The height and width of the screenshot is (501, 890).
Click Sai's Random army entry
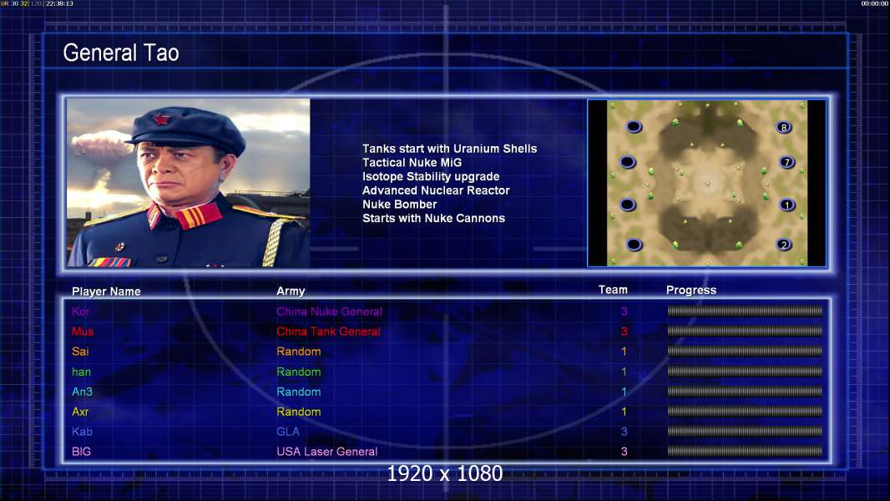click(x=299, y=352)
